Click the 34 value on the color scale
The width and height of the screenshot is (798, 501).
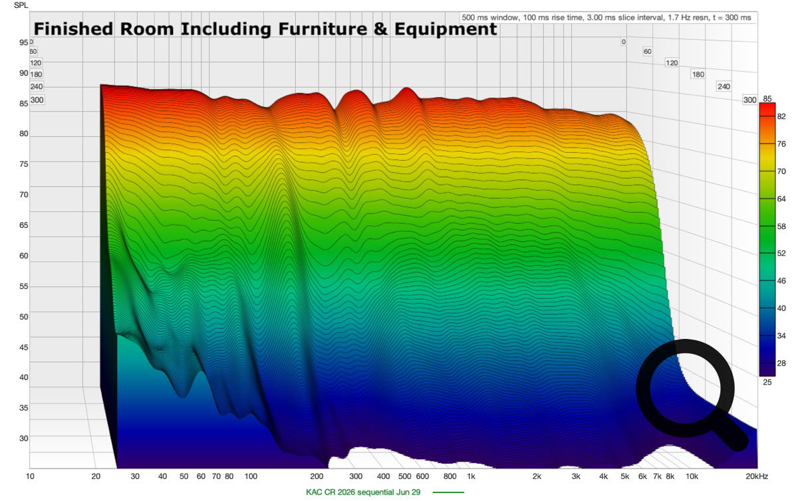tap(782, 336)
